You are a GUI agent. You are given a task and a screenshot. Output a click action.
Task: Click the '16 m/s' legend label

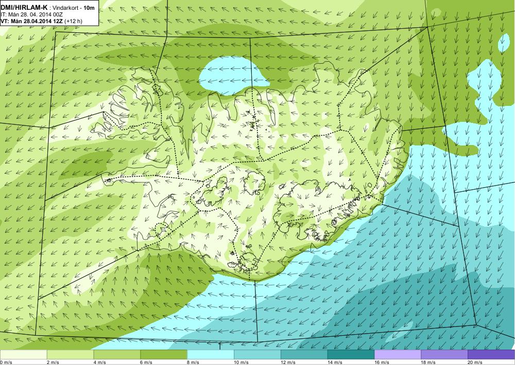click(x=382, y=362)
